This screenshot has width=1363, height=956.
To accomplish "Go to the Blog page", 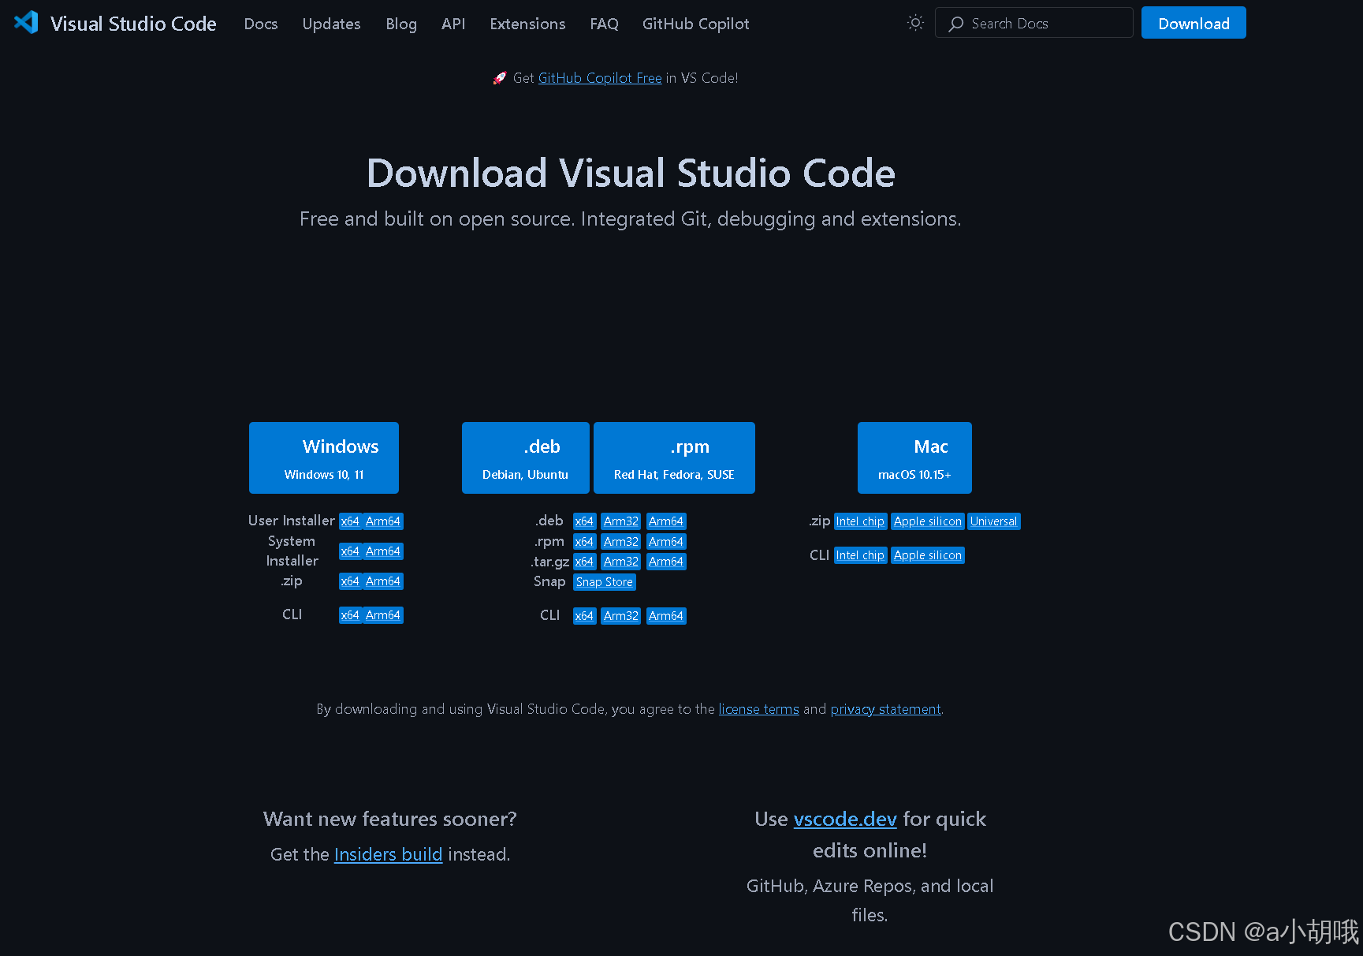I will pyautogui.click(x=401, y=24).
